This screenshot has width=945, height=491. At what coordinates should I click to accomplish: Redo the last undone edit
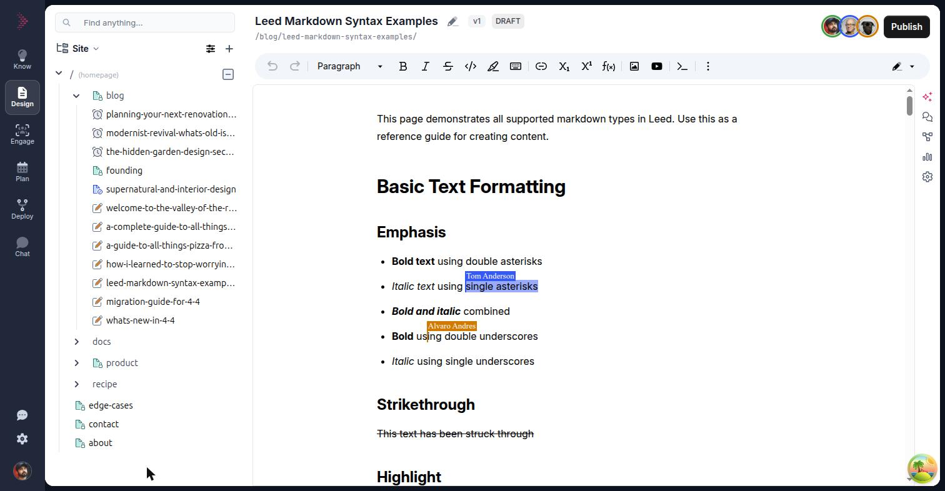(295, 66)
